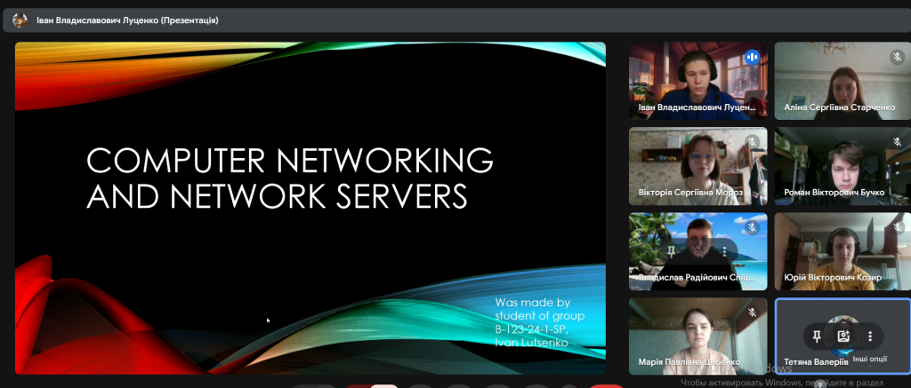The height and width of the screenshot is (388, 911).
Task: Click muted microphone icon on Вікторія Мороз's tile
Action: pos(752,142)
